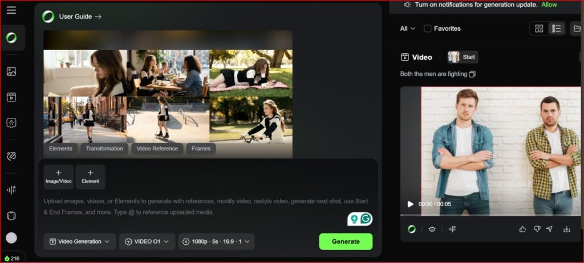The width and height of the screenshot is (584, 263).
Task: Click the video progress bar
Action: tap(490, 215)
